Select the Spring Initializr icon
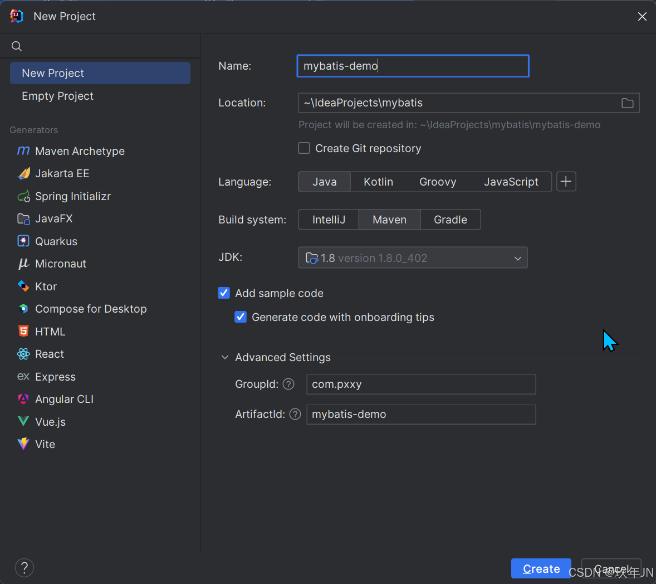656x584 pixels. [23, 196]
